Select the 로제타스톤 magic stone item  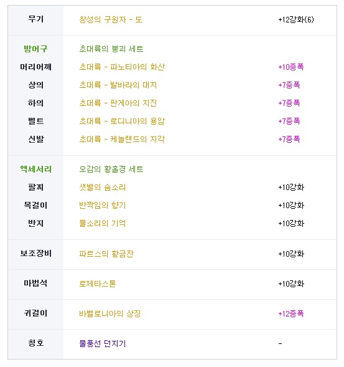[x=98, y=284]
